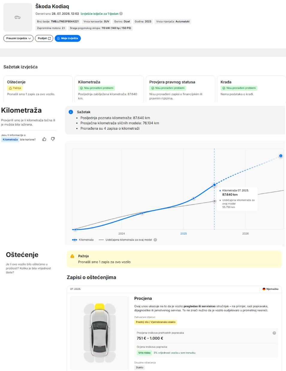This screenshot has height=371, width=286.
Task: Open the Krađa summary card
Action: [x=251, y=89]
